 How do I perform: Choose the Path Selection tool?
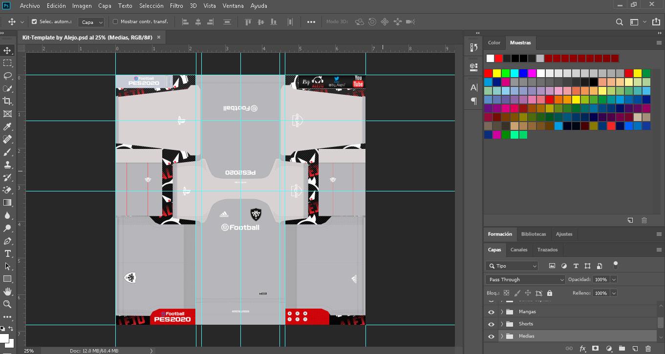coord(7,266)
